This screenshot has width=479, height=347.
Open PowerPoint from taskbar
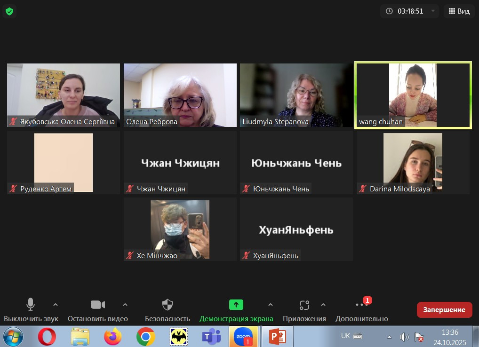point(278,337)
